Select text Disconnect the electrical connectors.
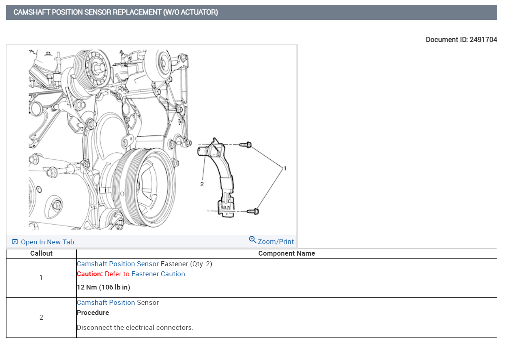 pos(135,327)
